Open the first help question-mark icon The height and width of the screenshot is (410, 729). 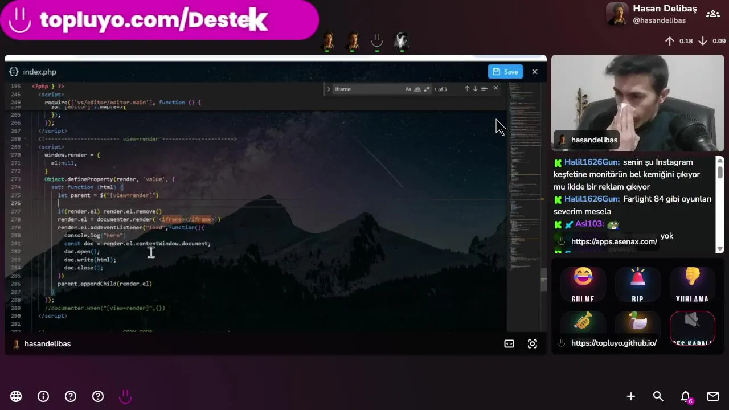click(71, 396)
